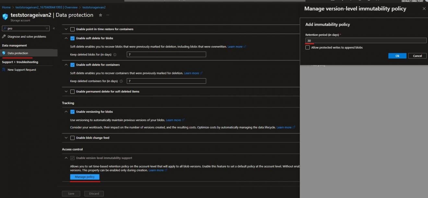Open the ellipsis menu beside the star
The image size is (428, 198).
tap(108, 15)
